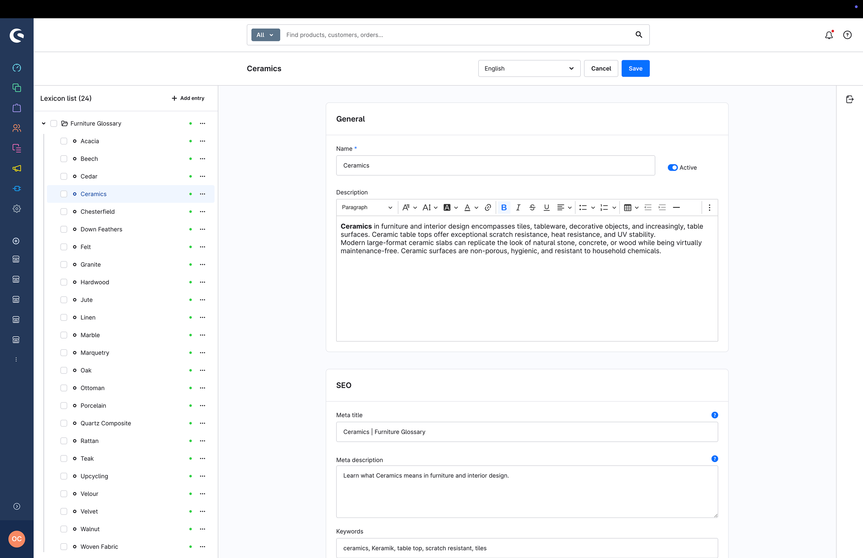
Task: Open the Settings gear in sidebar
Action: coord(17,209)
